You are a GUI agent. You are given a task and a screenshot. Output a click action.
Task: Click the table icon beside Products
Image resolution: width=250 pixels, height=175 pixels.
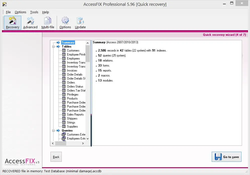64,98
